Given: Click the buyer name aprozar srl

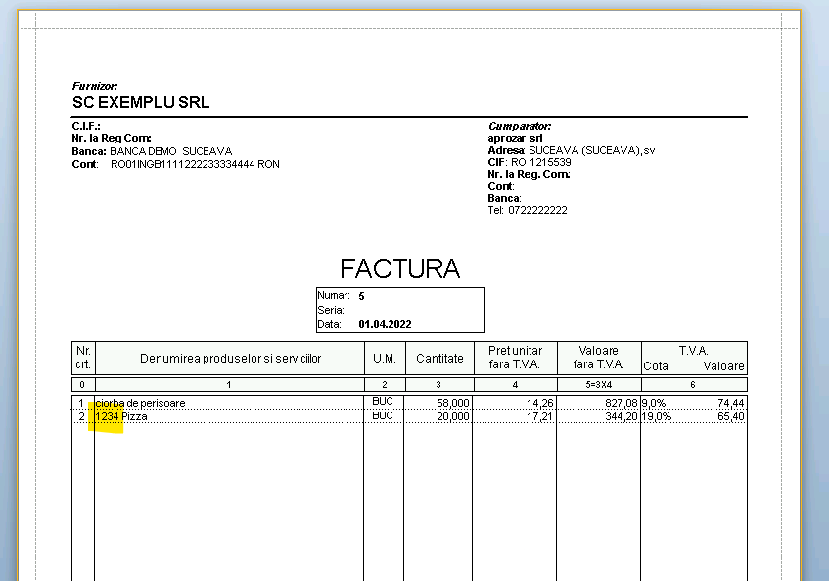Looking at the screenshot, I should [x=515, y=138].
